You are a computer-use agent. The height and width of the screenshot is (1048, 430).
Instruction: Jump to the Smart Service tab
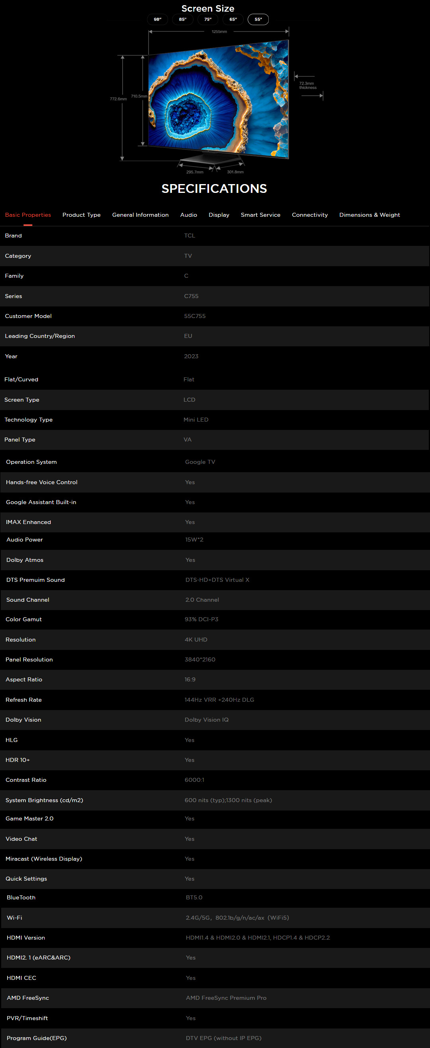260,215
